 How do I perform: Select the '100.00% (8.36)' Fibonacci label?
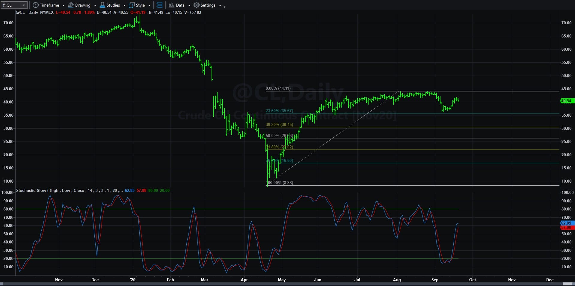pos(280,183)
